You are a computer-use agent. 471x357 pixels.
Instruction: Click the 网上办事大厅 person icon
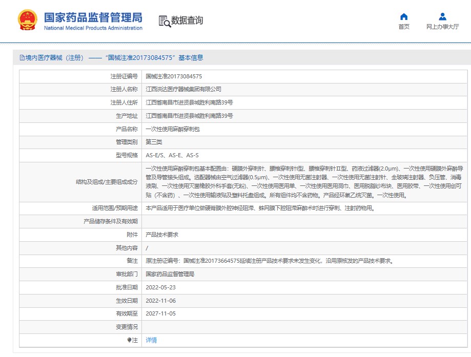pos(442,17)
